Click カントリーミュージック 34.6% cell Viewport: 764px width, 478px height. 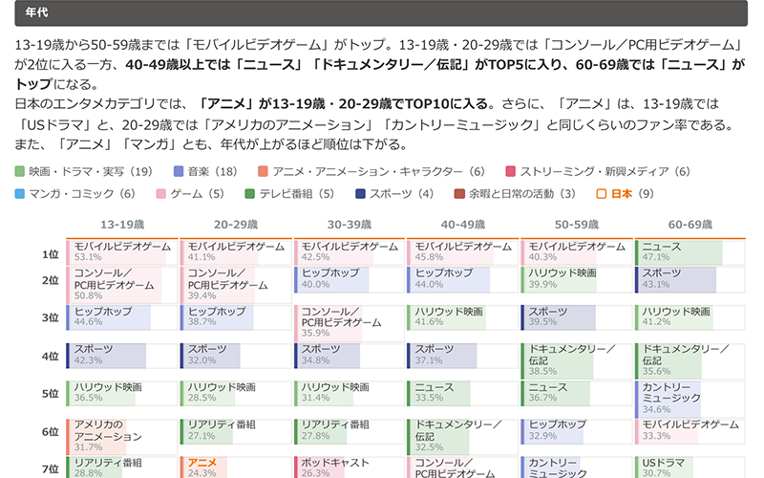tap(690, 399)
